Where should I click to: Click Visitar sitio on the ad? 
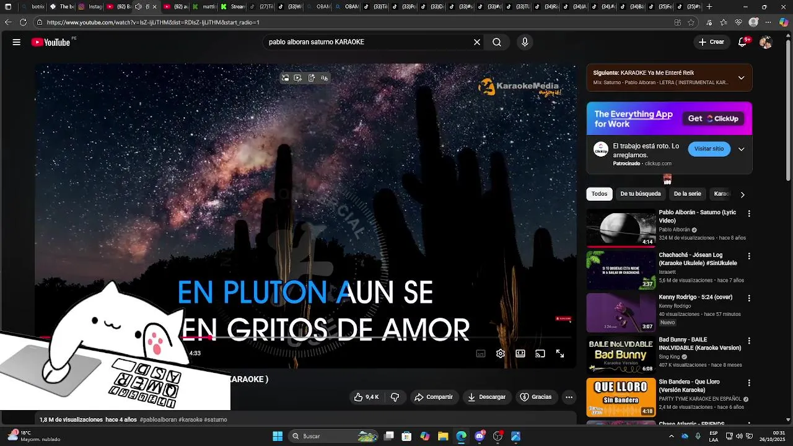(x=709, y=149)
